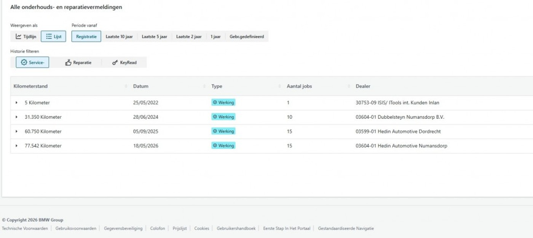Open the Gebruikershandboek footer link
Image resolution: width=533 pixels, height=238 pixels.
coord(236,228)
